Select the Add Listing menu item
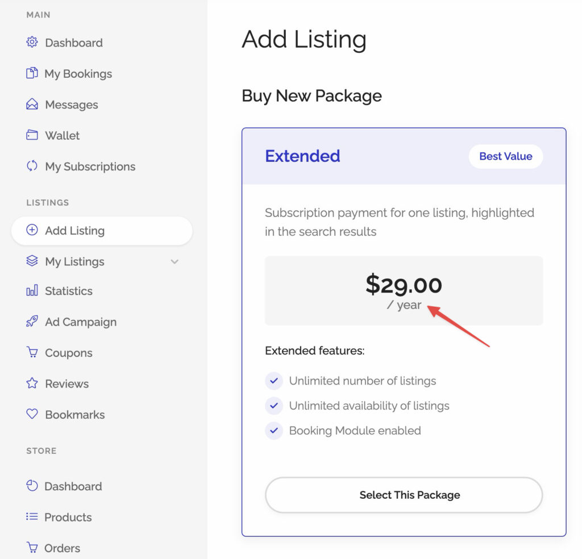The width and height of the screenshot is (582, 559). click(x=102, y=231)
